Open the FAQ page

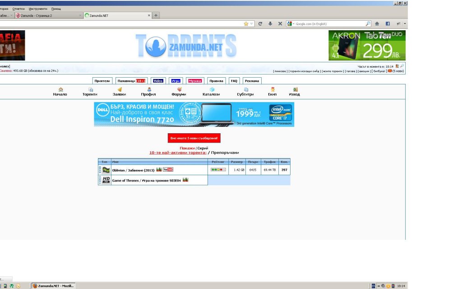(x=234, y=81)
